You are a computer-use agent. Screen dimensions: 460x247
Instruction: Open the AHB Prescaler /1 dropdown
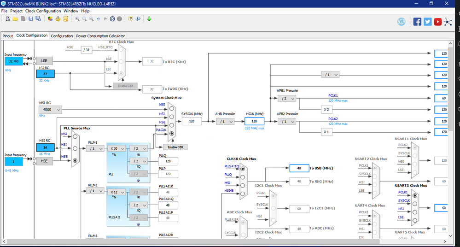pos(225,121)
